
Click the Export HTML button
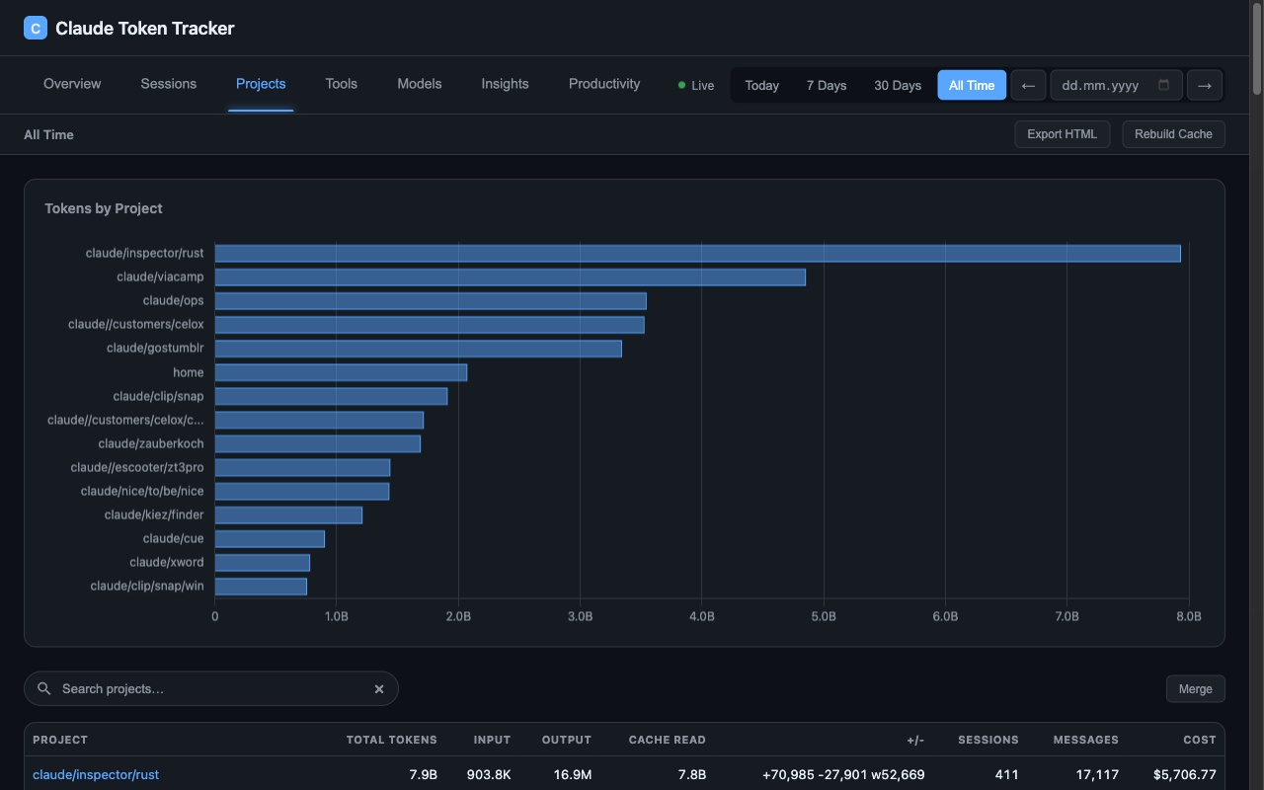click(x=1063, y=134)
